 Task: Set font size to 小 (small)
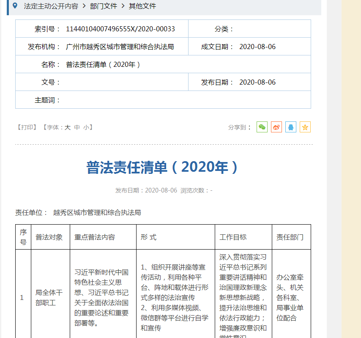[x=86, y=127]
